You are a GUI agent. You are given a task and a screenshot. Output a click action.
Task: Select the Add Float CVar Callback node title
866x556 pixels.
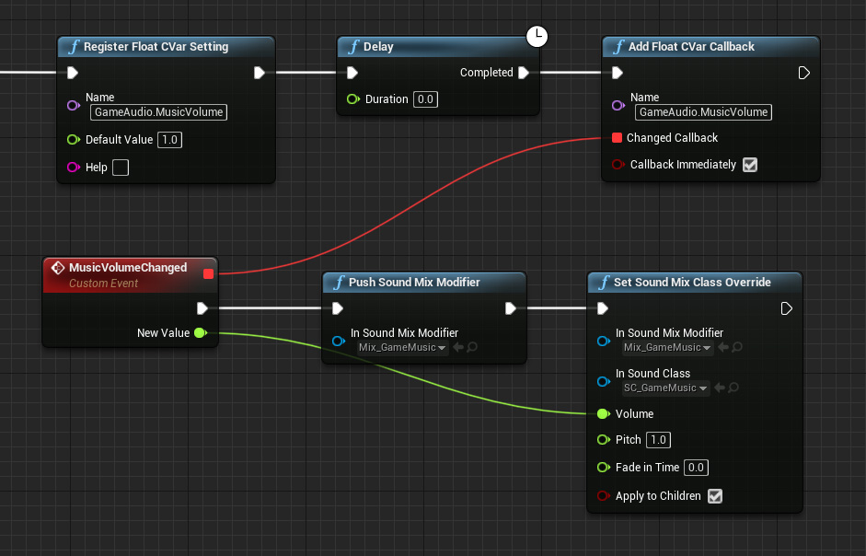(691, 47)
